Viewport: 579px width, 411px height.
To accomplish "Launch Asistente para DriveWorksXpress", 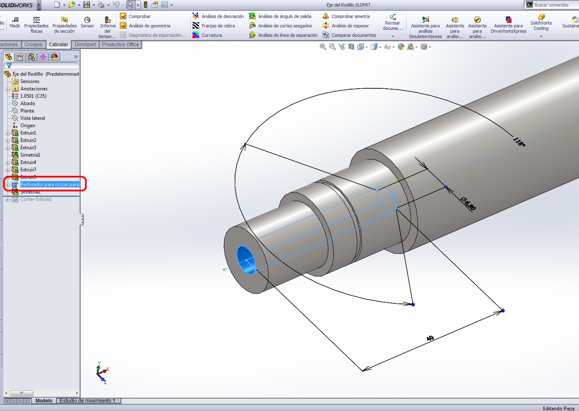I will (508, 25).
